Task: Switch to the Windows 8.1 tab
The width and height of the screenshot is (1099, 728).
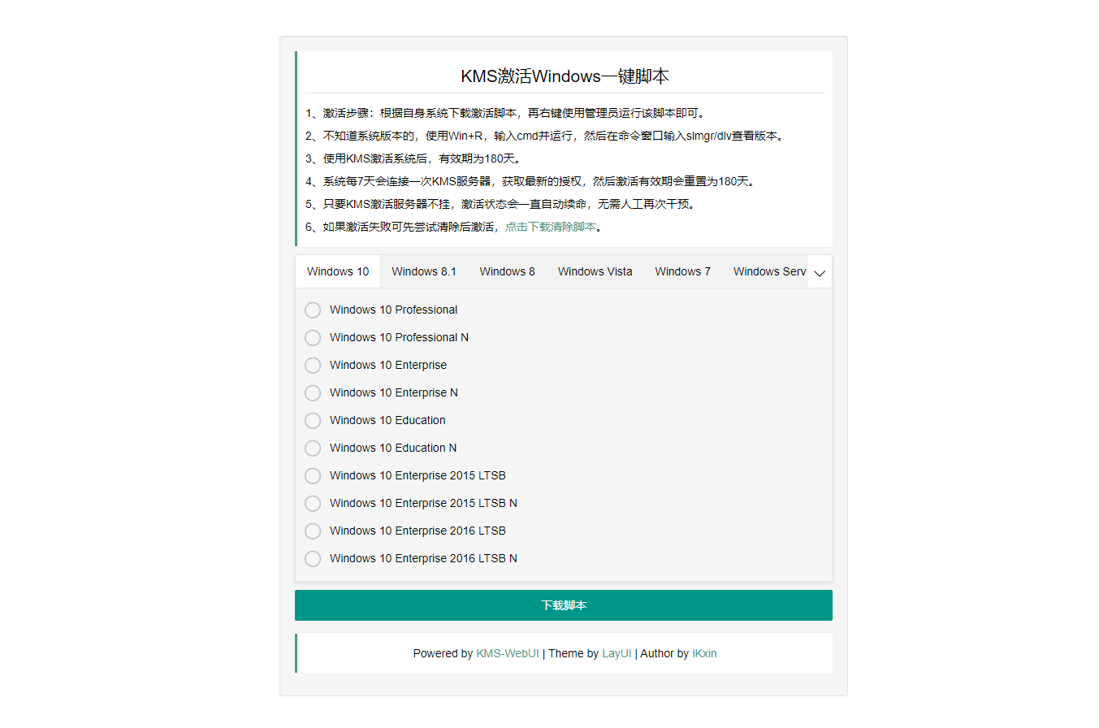Action: 423,271
